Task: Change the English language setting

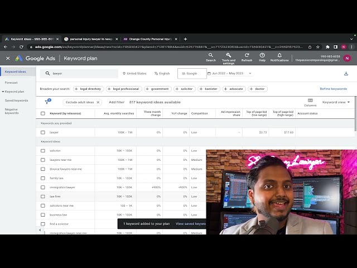Action: pyautogui.click(x=162, y=73)
